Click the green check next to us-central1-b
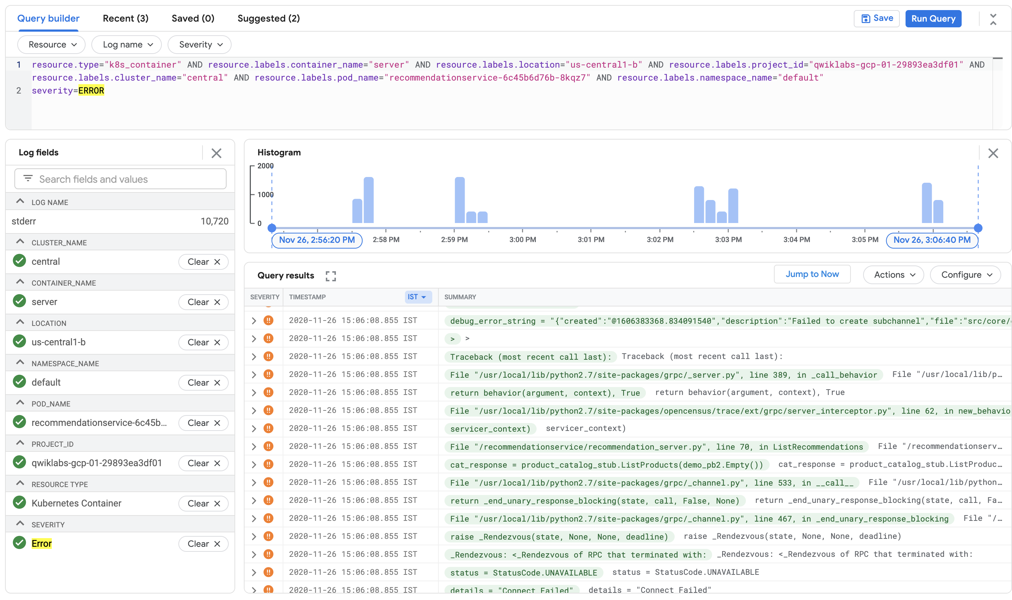The image size is (1012, 600). pos(19,341)
